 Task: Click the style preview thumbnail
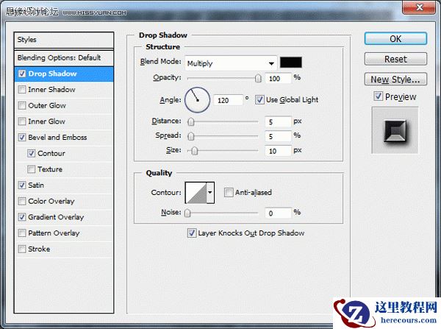(x=395, y=130)
